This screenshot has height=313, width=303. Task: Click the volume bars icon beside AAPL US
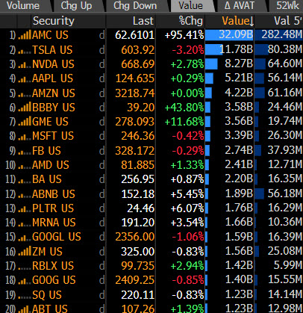click(25, 78)
